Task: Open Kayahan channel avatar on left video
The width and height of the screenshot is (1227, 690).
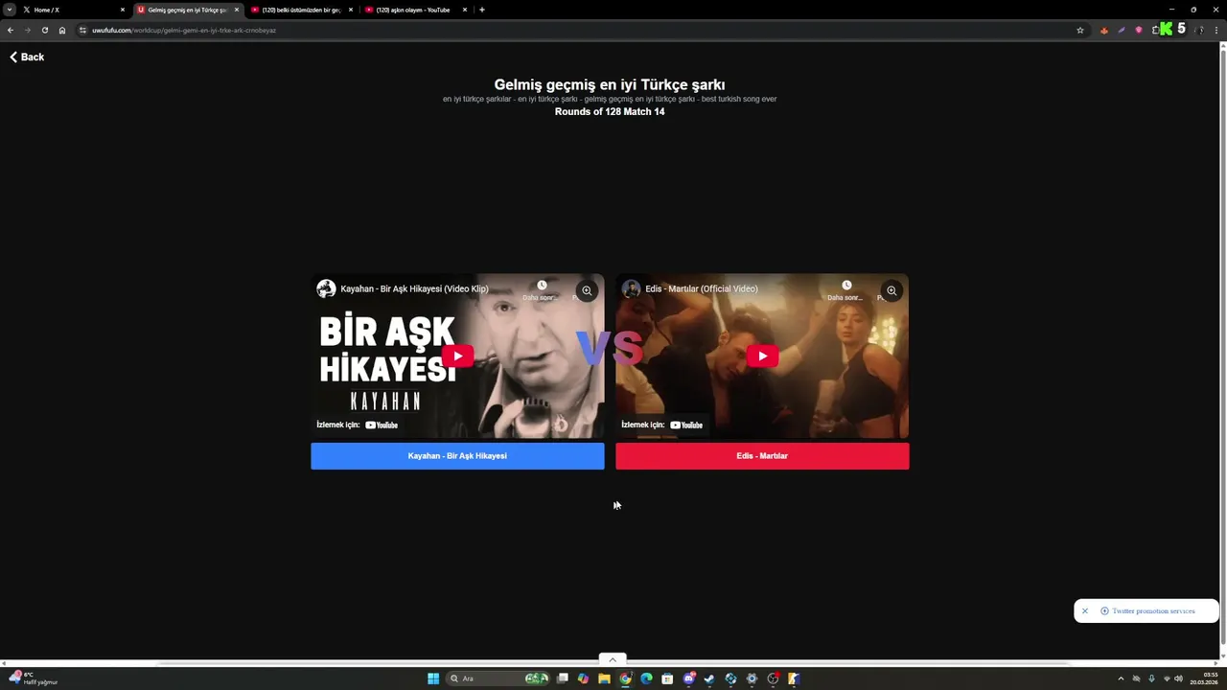Action: tap(326, 288)
